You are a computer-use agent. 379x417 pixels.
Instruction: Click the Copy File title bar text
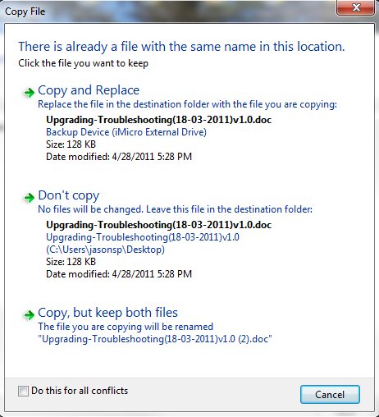(x=25, y=11)
